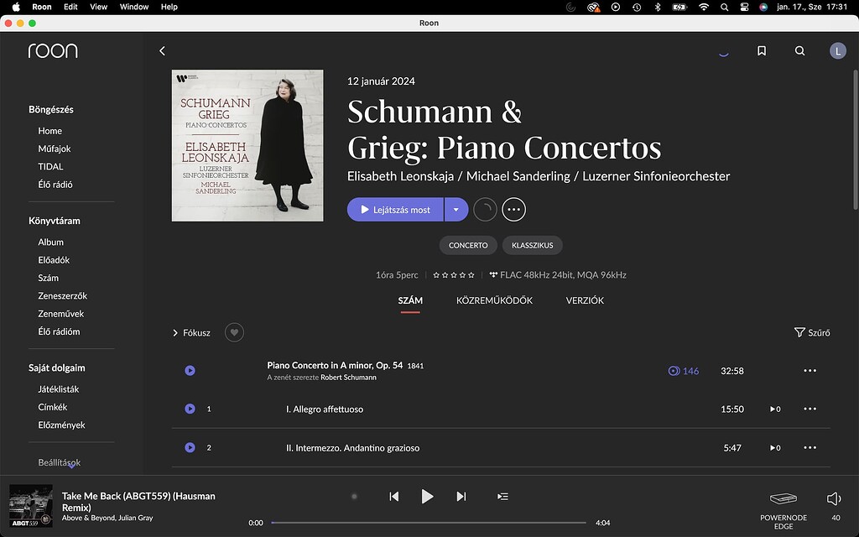Select the POWERNODE EDGE output zone

coord(783,507)
